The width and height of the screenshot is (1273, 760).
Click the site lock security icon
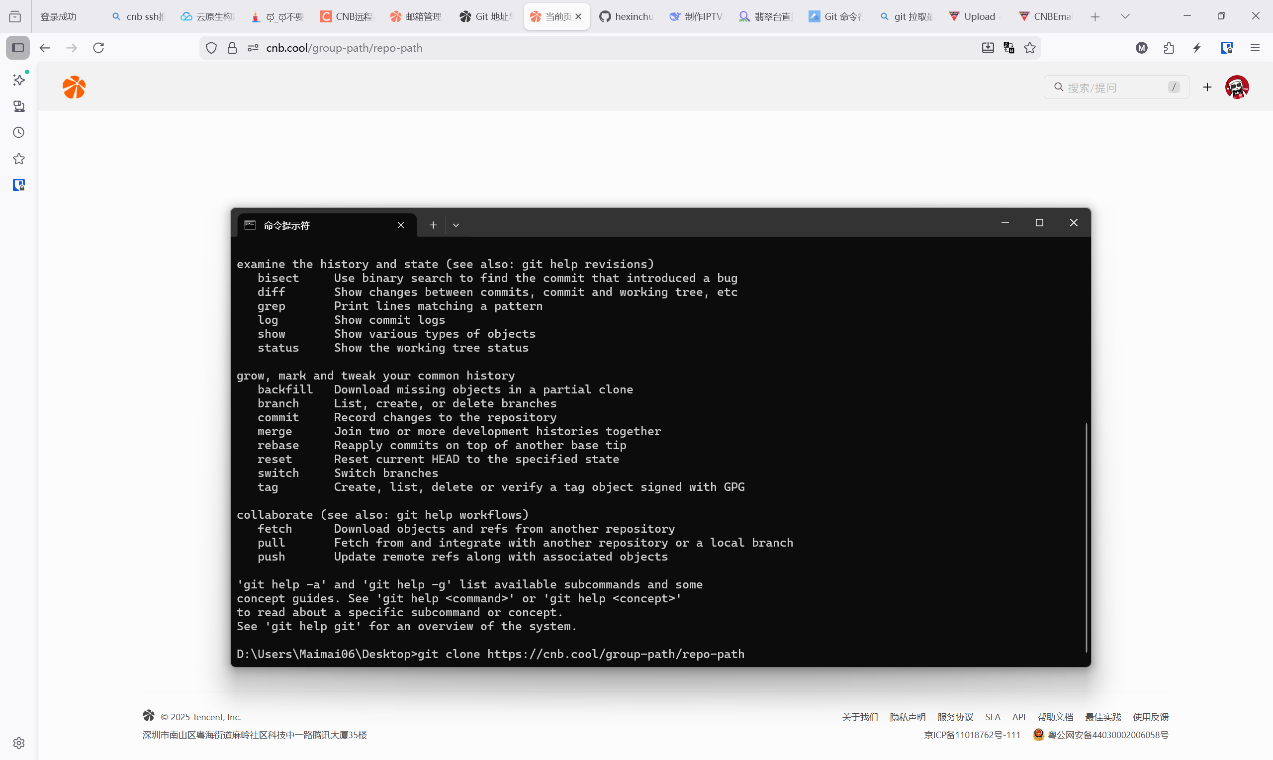pyautogui.click(x=232, y=48)
